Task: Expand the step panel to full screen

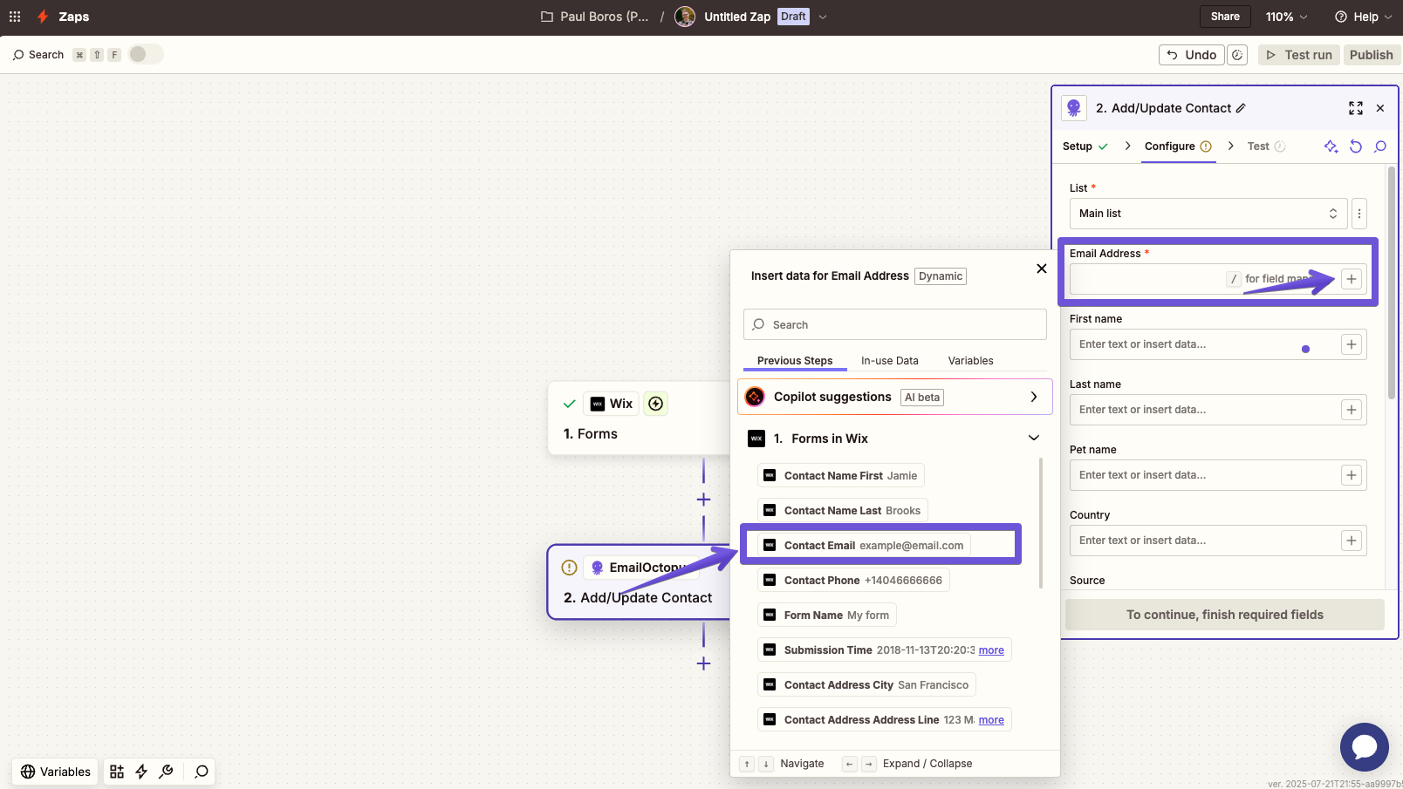Action: [1356, 108]
